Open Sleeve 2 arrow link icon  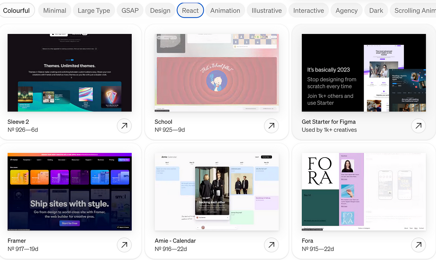coord(124,126)
